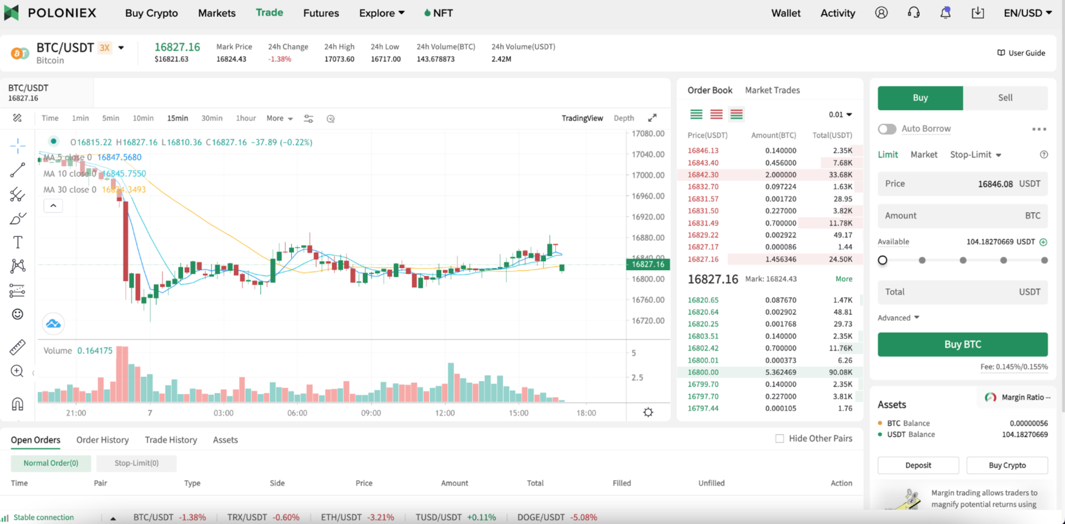Open the user account profile icon
Image resolution: width=1065 pixels, height=524 pixels.
(881, 13)
